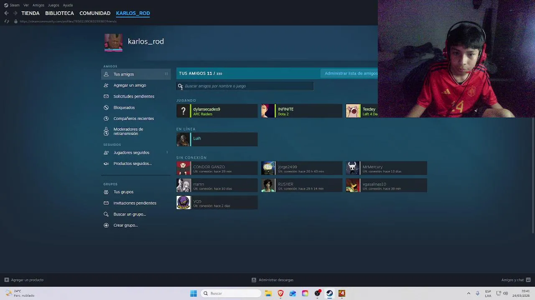Click the blocked icon beside Bloqueados
Screen dimensions: 535x300
pos(106,107)
